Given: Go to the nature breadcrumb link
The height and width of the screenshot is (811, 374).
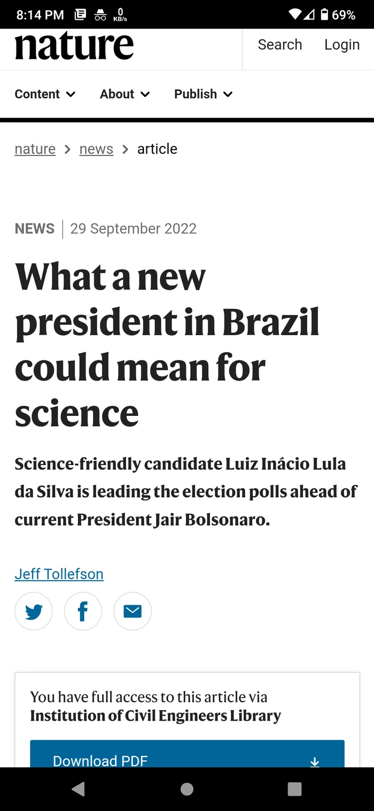Looking at the screenshot, I should coord(35,149).
